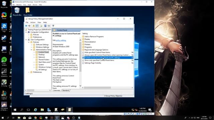Select the Share folder desktop icon
The width and height of the screenshot is (214, 120).
coord(28,12)
